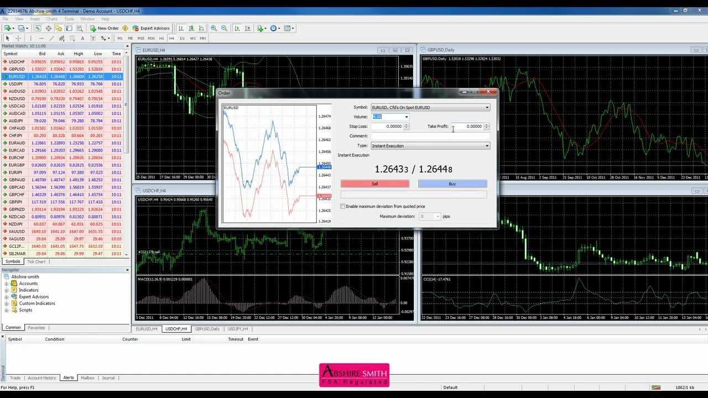Screen dimensions: 708x398
Task: Click the Expert Advisors toolbar button
Action: (x=151, y=28)
